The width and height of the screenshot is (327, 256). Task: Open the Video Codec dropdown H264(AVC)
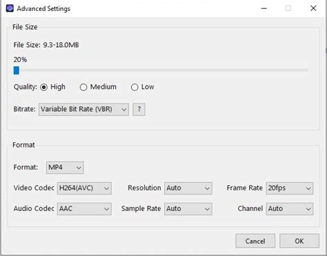click(x=84, y=188)
